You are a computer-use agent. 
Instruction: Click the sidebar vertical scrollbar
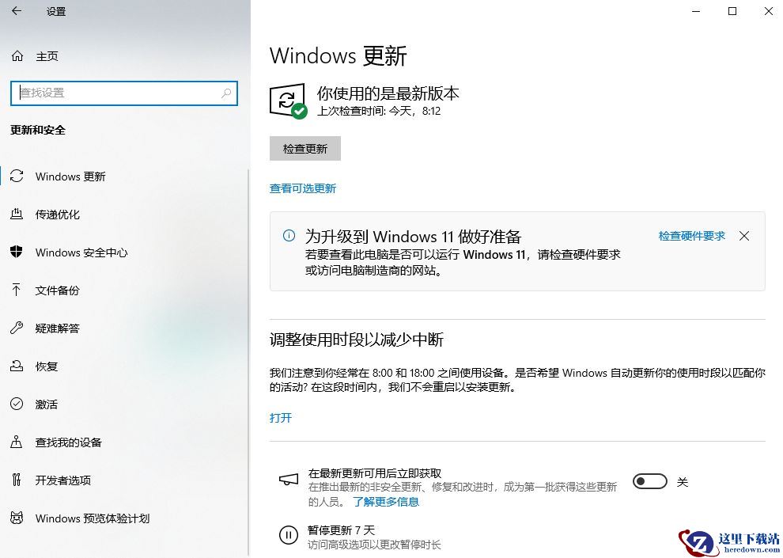pyautogui.click(x=248, y=363)
